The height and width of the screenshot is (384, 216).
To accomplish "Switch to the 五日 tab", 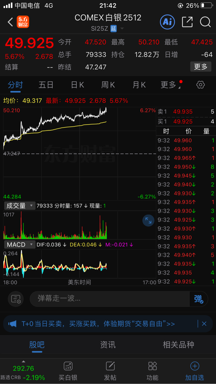I will click(46, 85).
